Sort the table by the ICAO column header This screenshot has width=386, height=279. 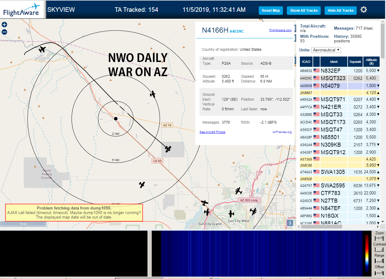[x=306, y=62]
